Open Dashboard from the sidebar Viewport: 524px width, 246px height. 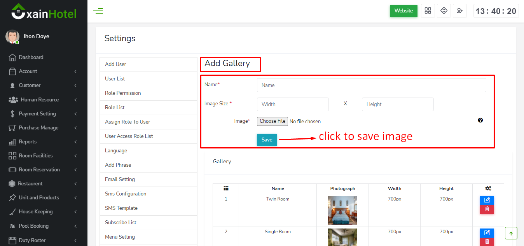31,57
